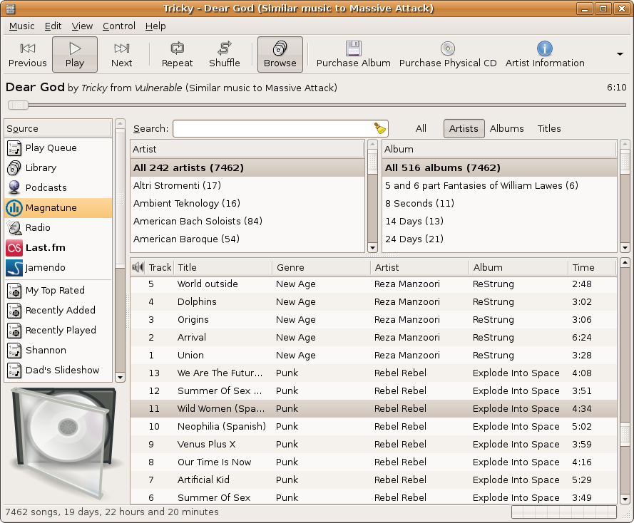The height and width of the screenshot is (523, 634).
Task: Select 'All 516 albums (7462)' row
Action: (x=499, y=167)
